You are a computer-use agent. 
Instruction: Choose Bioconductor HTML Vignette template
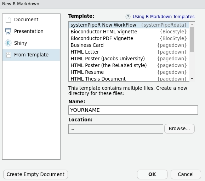(x=129, y=32)
